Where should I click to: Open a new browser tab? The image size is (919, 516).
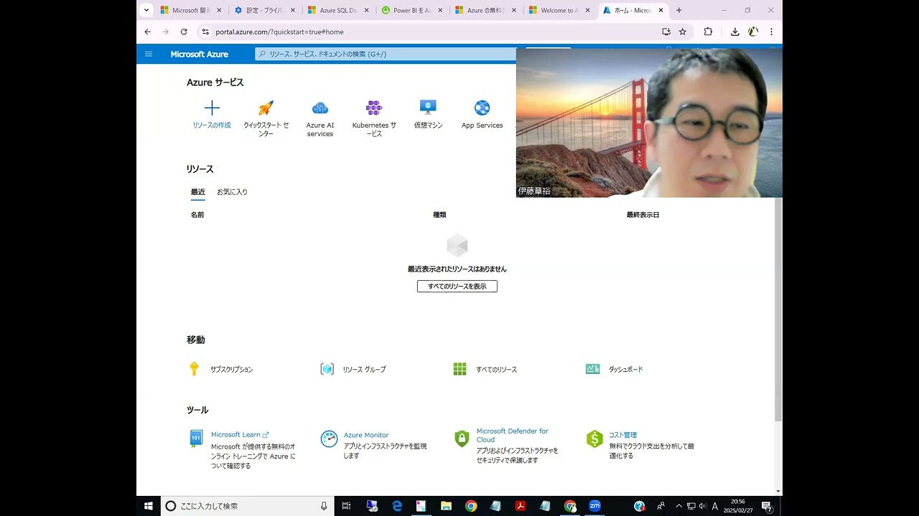click(x=679, y=10)
